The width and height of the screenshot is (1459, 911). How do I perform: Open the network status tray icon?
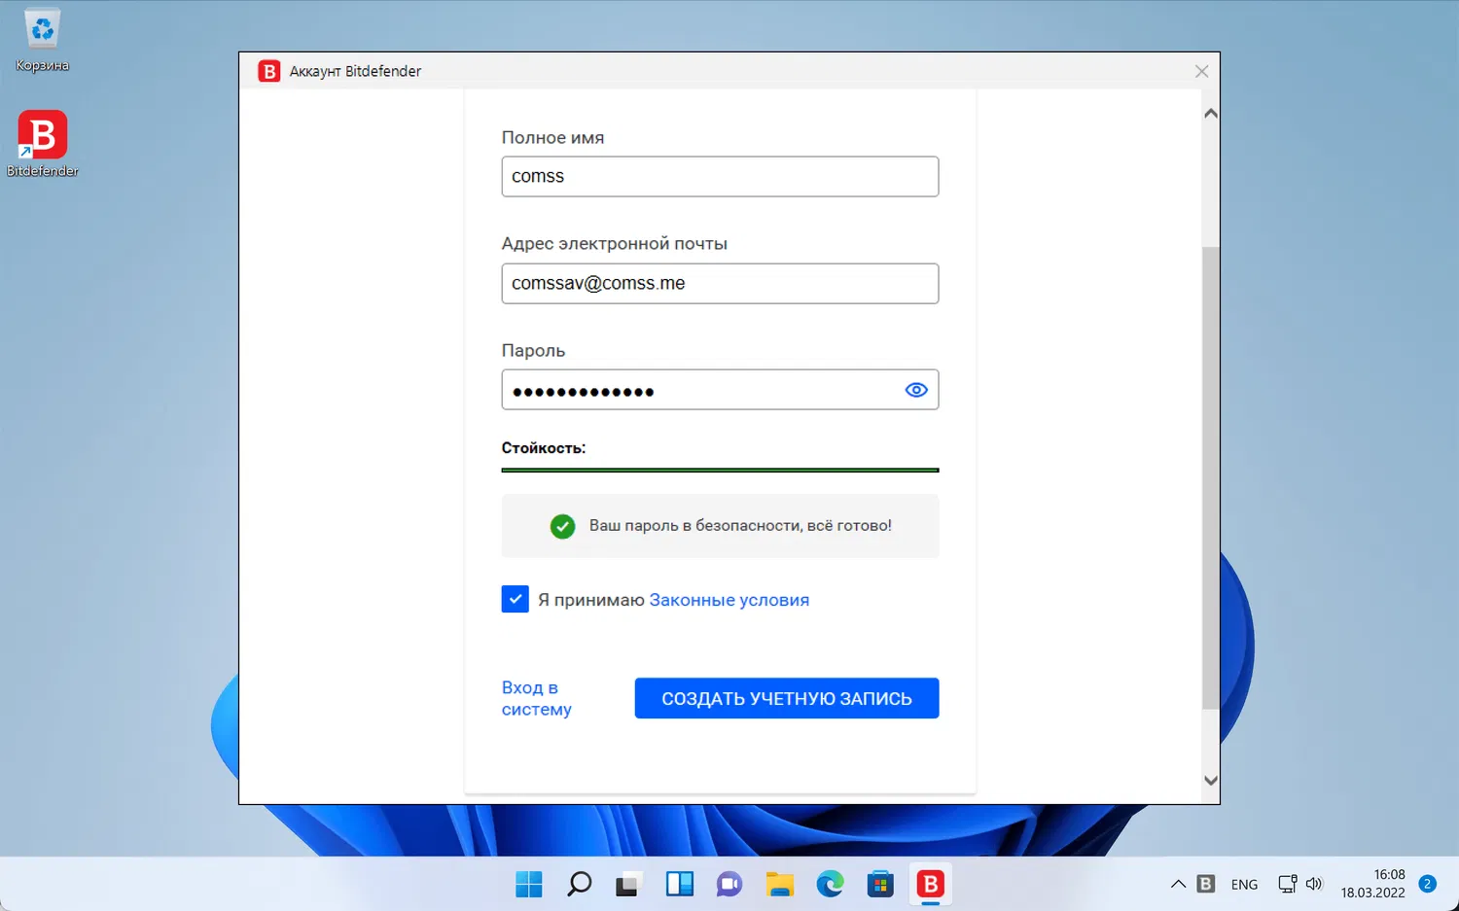pyautogui.click(x=1288, y=884)
